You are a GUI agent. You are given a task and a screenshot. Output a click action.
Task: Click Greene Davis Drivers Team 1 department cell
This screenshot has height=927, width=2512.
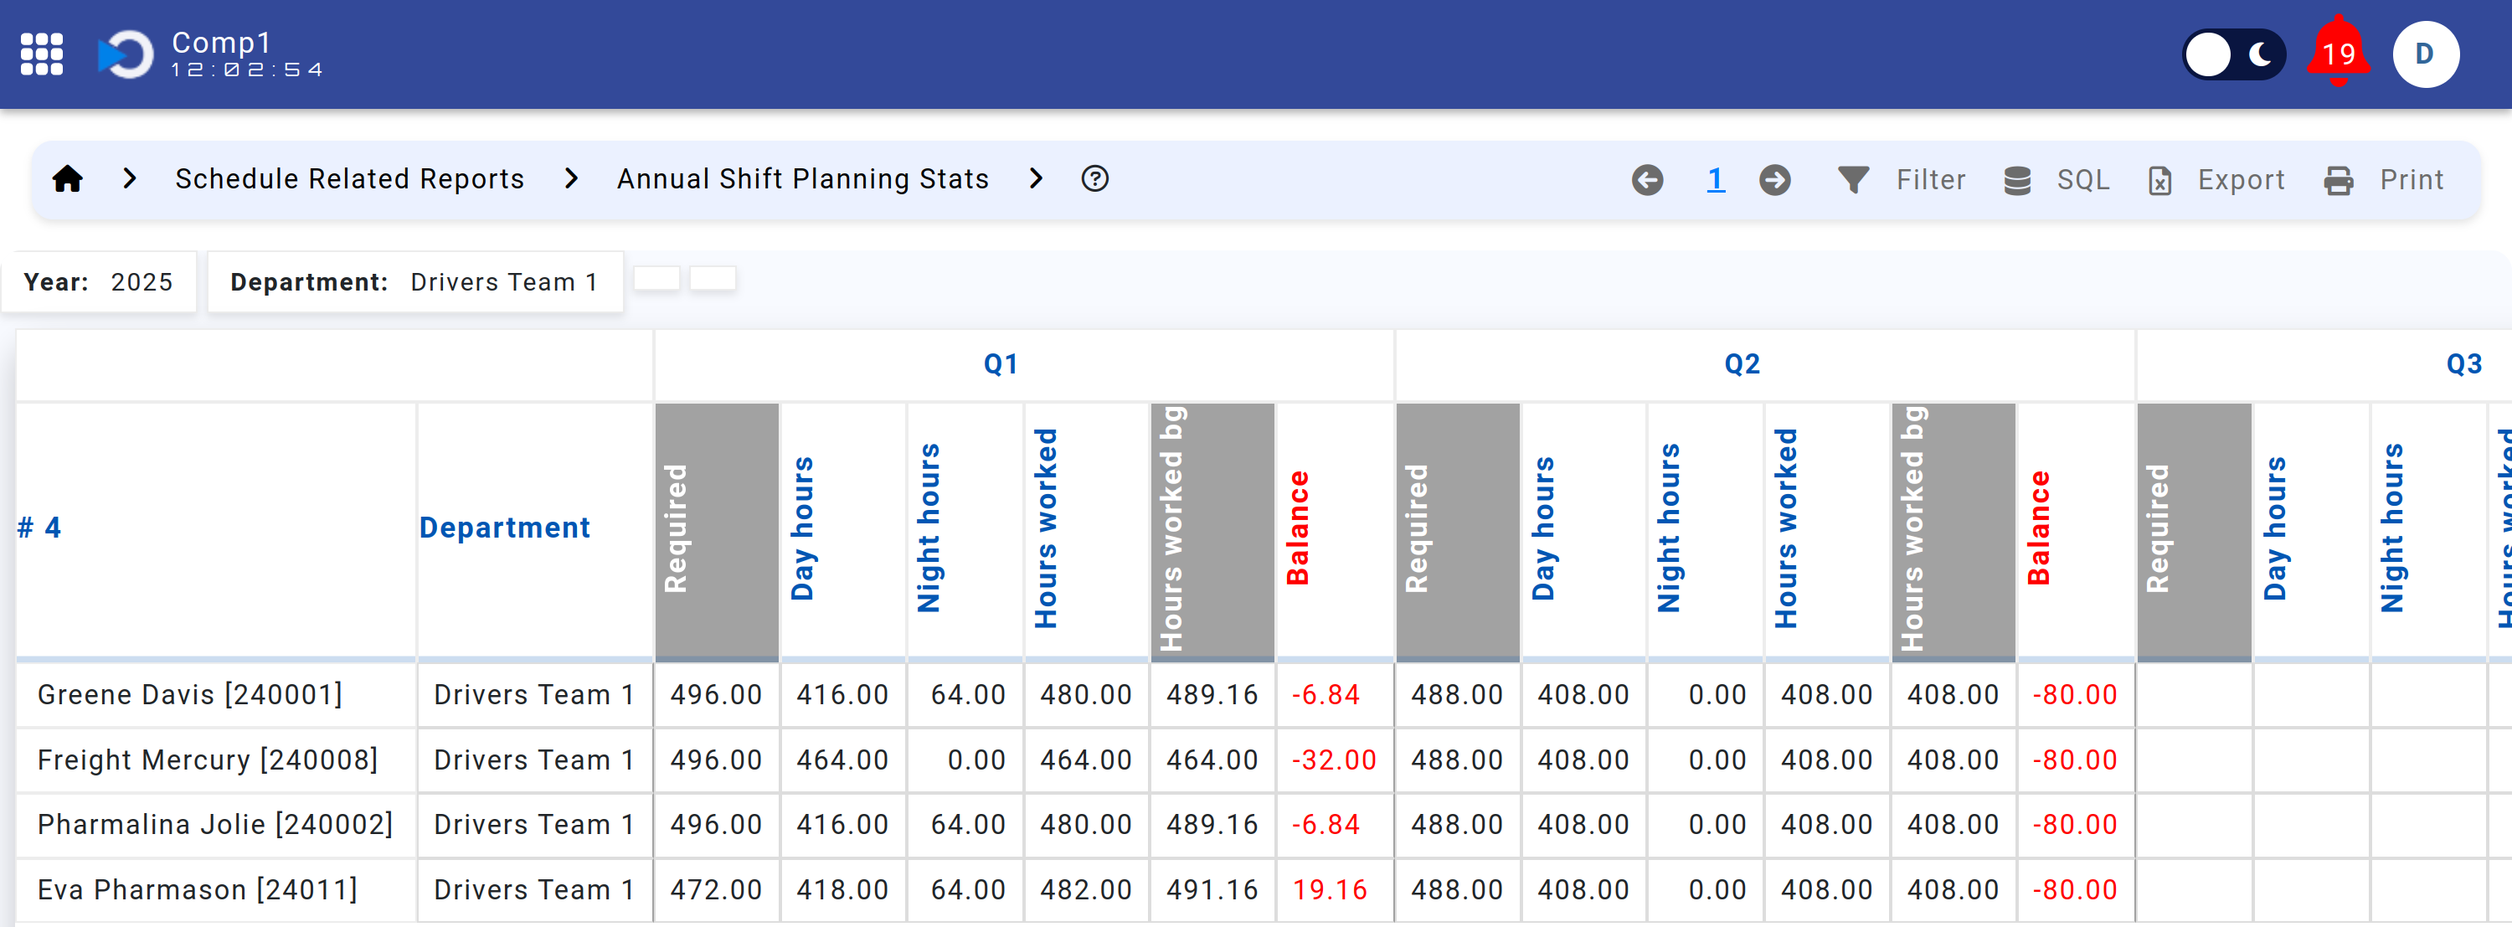point(534,695)
